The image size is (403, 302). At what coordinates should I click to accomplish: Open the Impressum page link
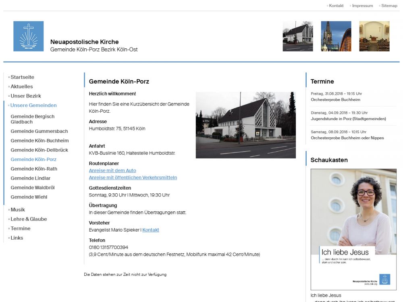(x=362, y=6)
